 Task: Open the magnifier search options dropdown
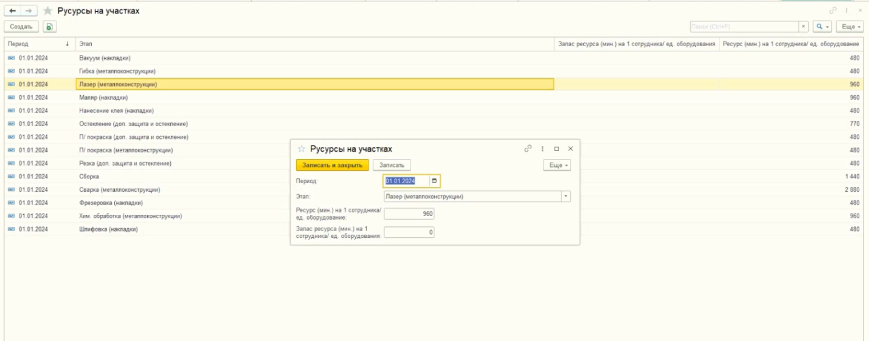822,27
